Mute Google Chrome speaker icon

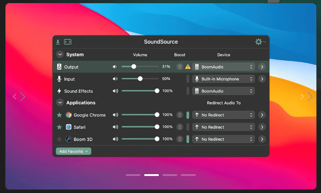[115, 115]
